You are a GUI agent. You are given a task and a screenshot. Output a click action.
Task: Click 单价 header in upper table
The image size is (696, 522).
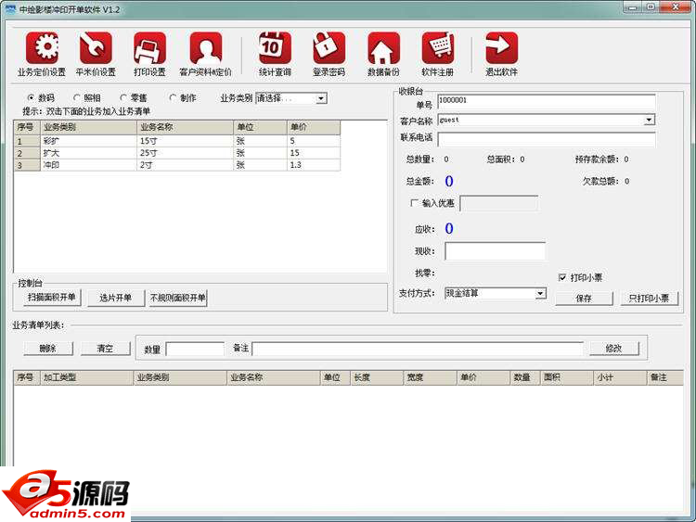coord(314,127)
